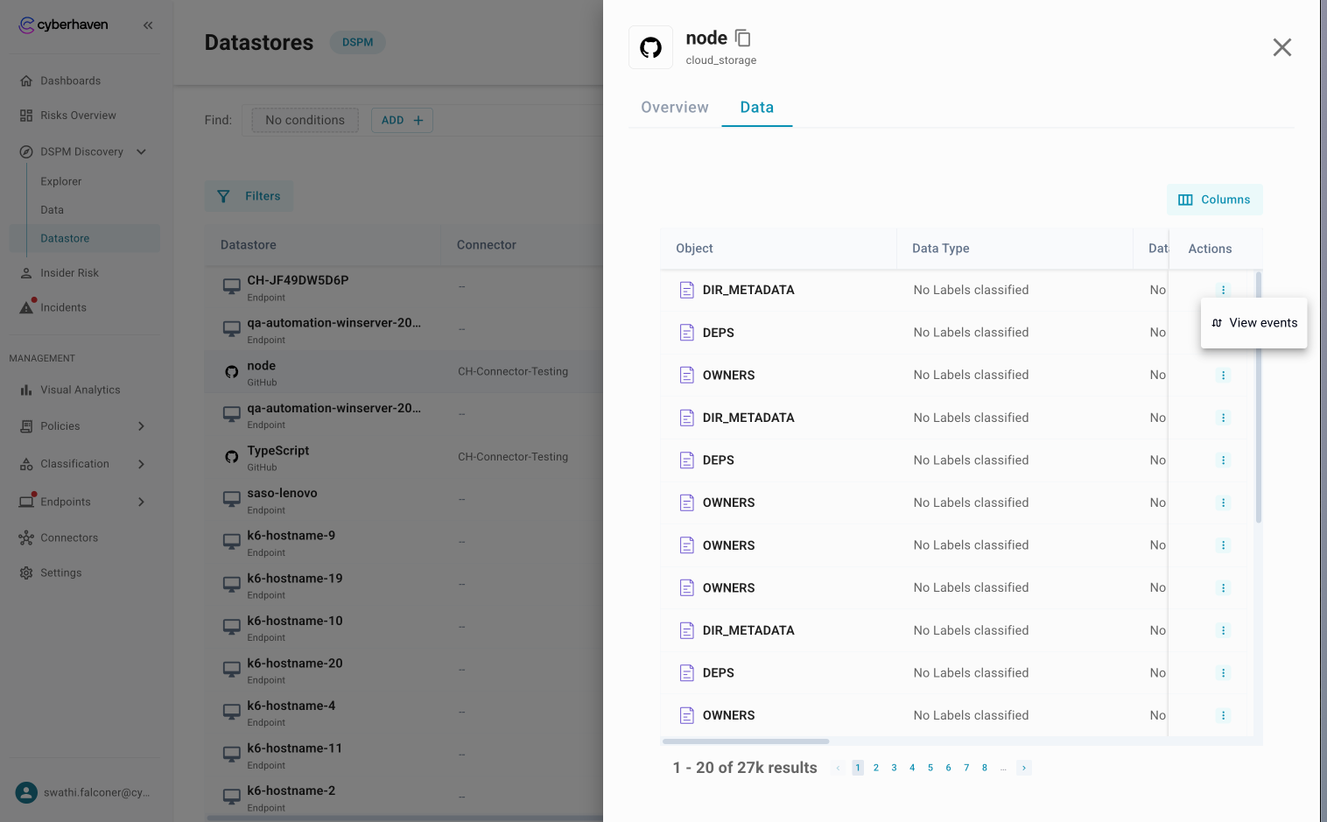Expand the Classification submenu
This screenshot has height=822, width=1327.
pyautogui.click(x=141, y=464)
